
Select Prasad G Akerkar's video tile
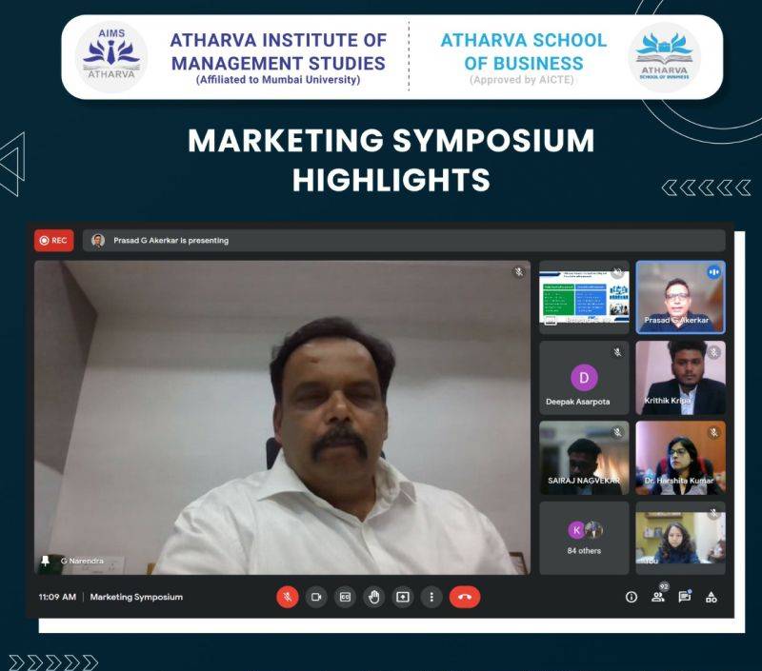680,297
